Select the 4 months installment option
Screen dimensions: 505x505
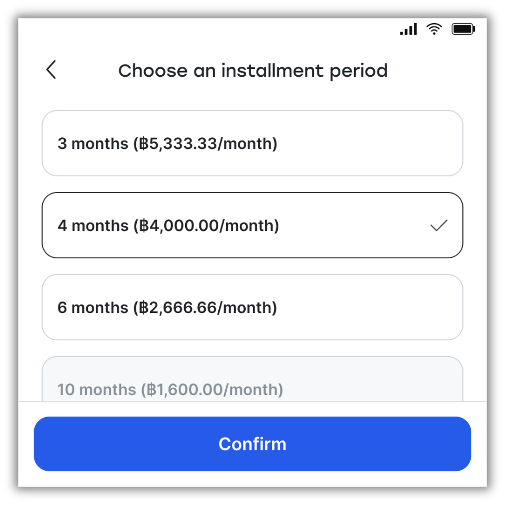pyautogui.click(x=252, y=225)
